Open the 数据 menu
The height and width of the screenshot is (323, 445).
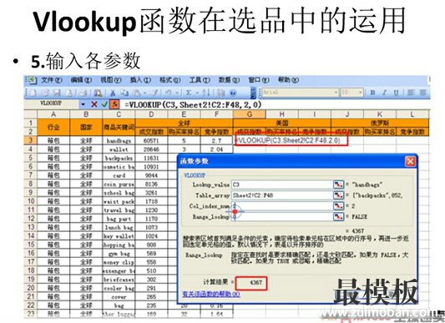tap(230, 80)
